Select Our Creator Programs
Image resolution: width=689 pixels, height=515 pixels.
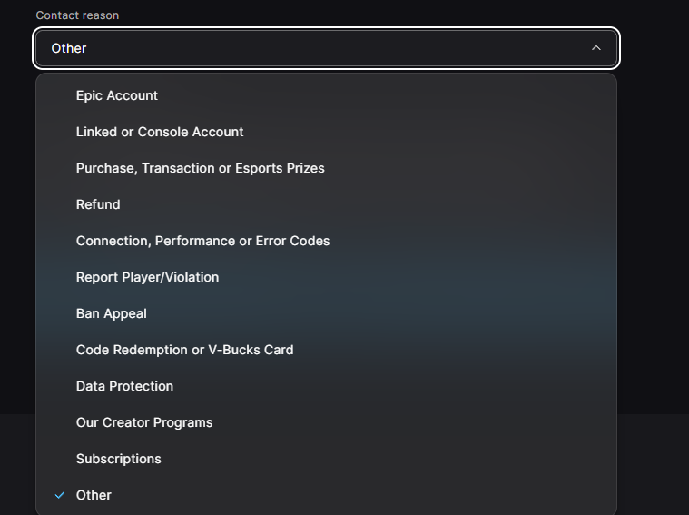326,422
